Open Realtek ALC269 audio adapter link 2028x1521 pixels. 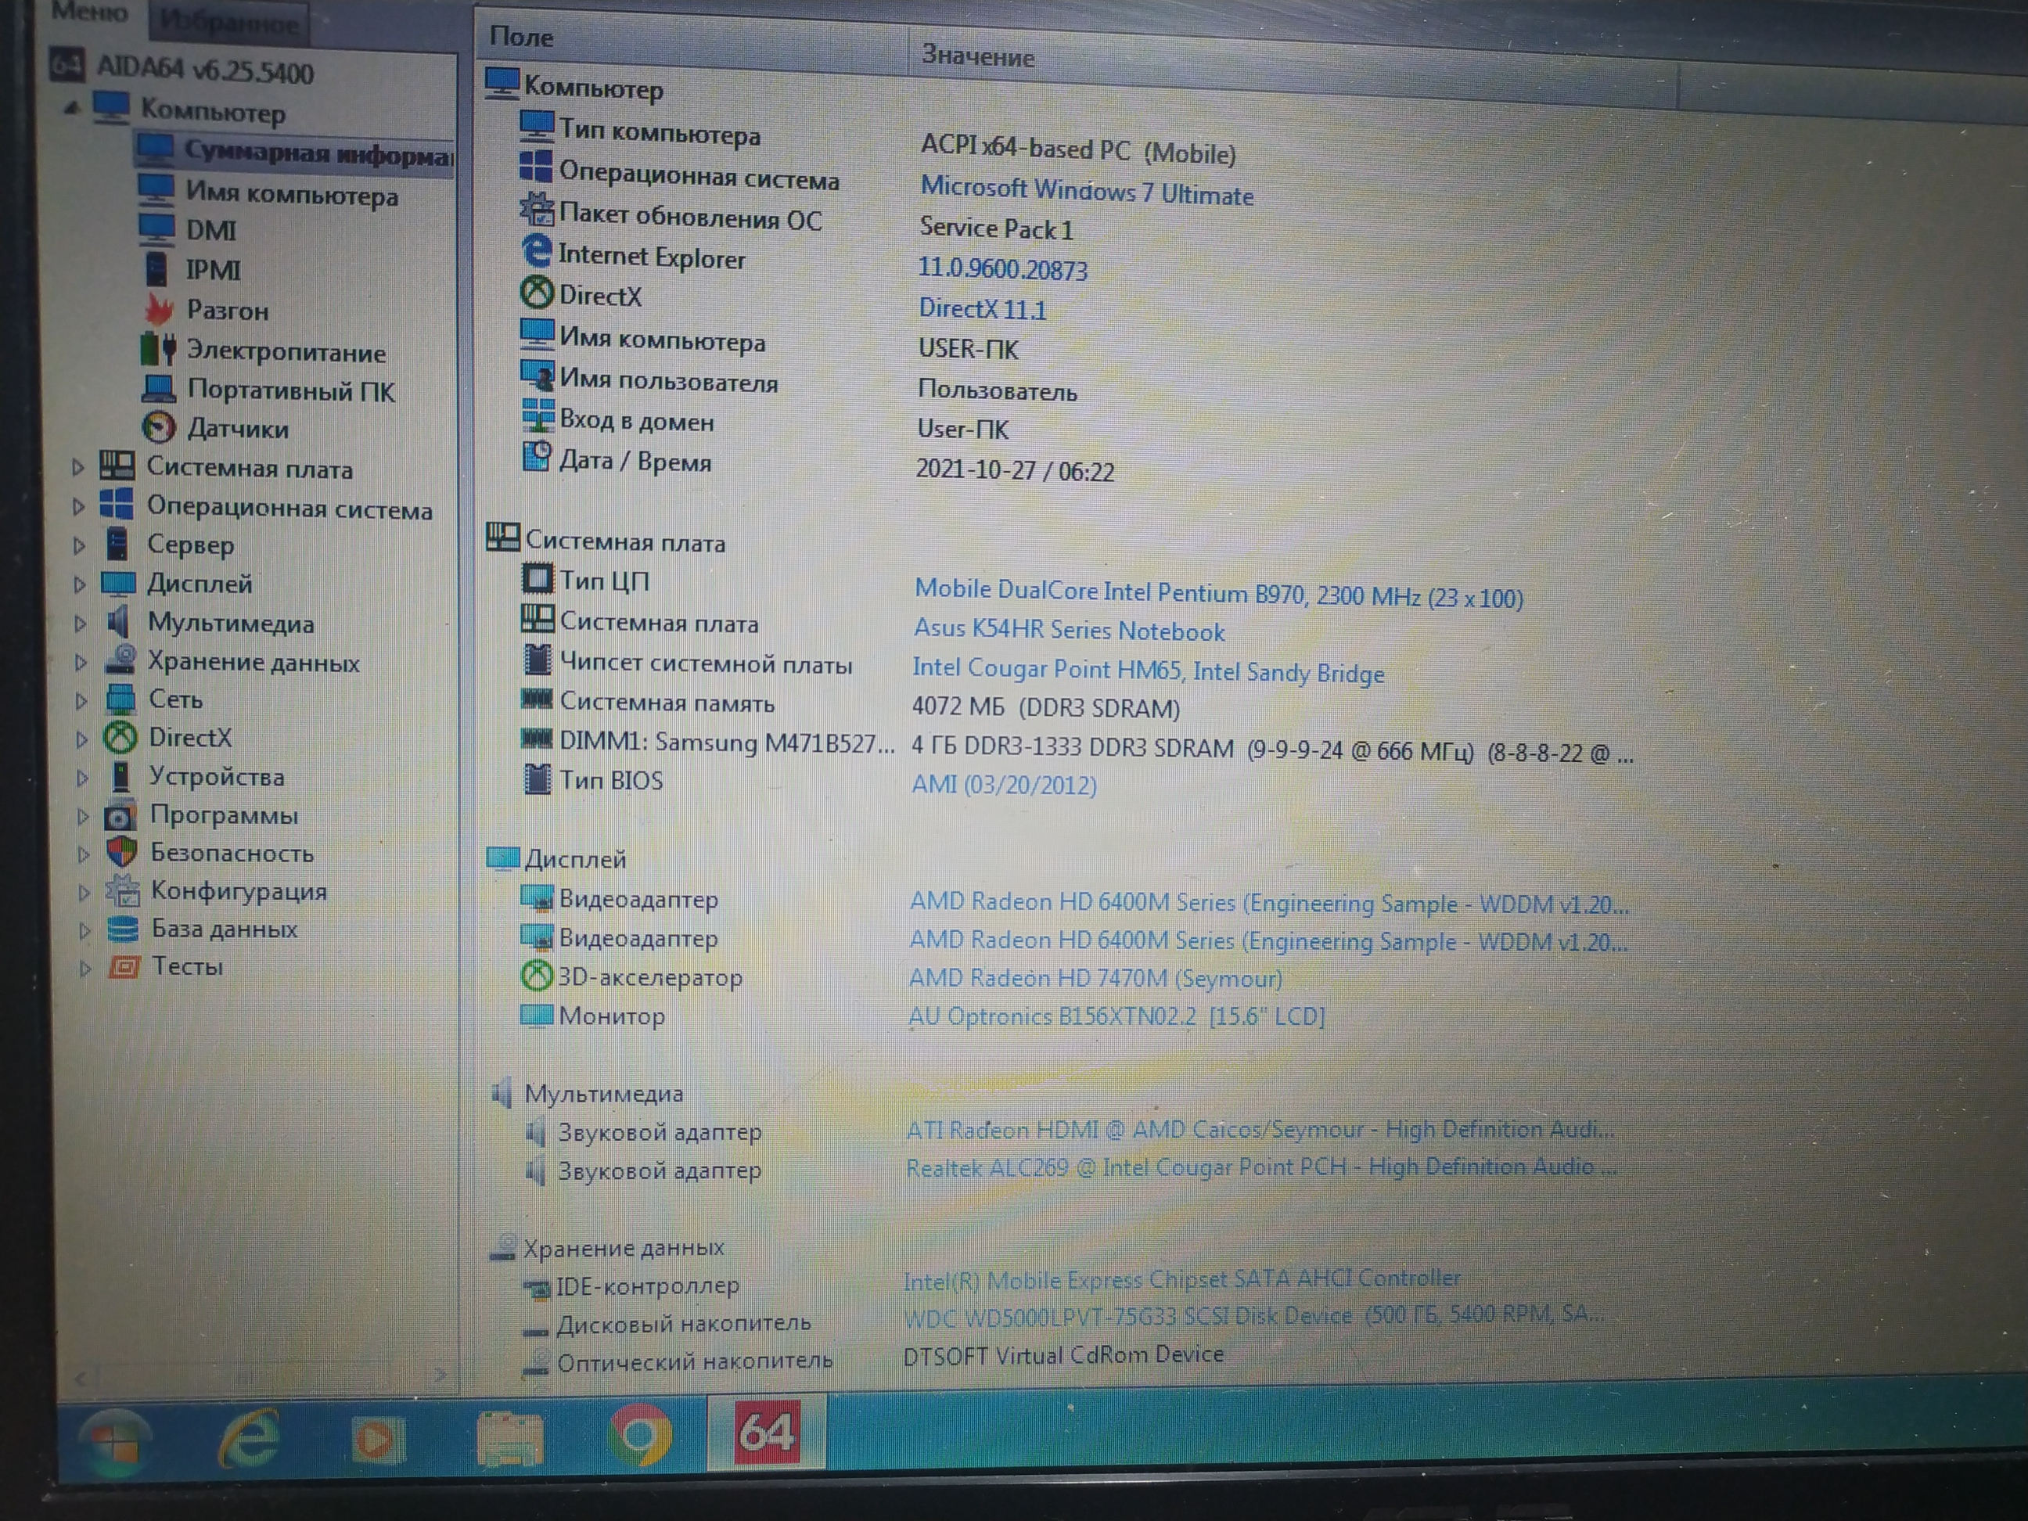click(x=1261, y=1167)
